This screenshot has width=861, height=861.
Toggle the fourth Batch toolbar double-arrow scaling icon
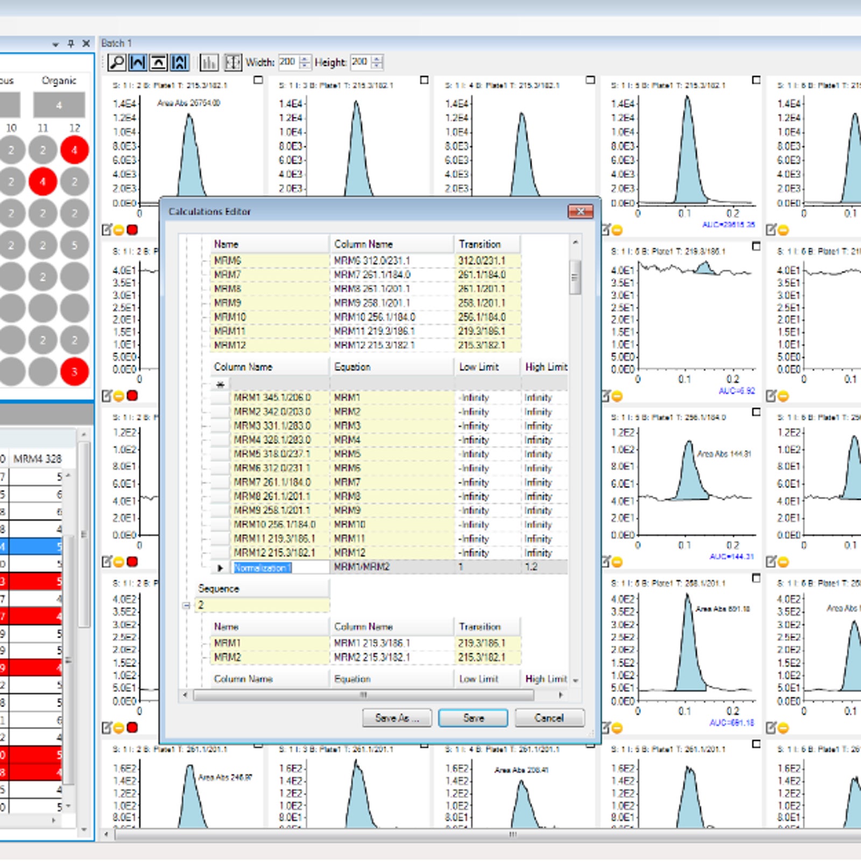[179, 62]
